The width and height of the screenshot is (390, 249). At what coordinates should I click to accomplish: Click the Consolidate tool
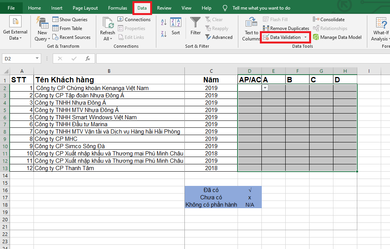coord(329,20)
